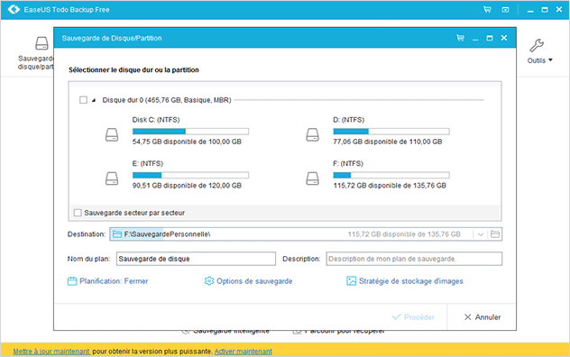Screen dimensions: 570x357
Task: Click the image storage strategy icon
Action: [351, 281]
